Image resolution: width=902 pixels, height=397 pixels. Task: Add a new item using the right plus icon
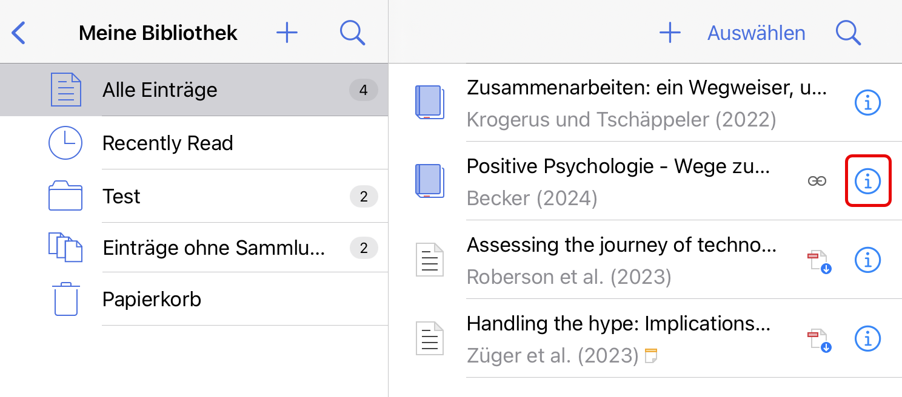pos(670,33)
